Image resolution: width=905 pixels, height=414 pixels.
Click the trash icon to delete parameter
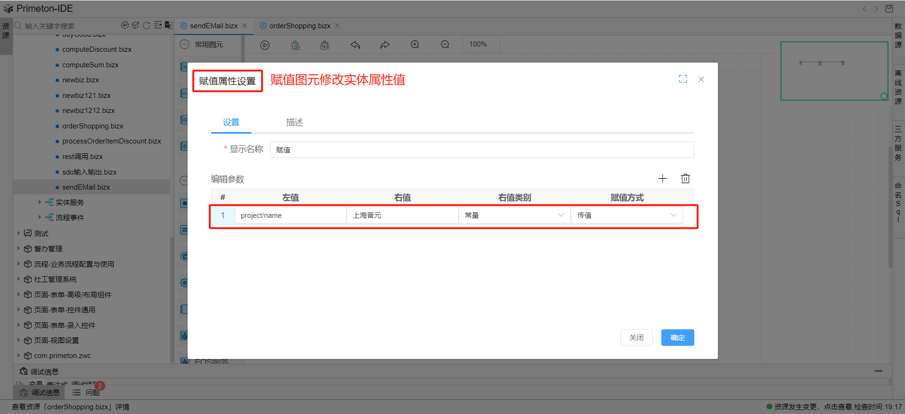[x=685, y=178]
